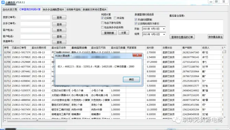This screenshot has width=230, height=130.
Task: Toggle the 已采购 checkbox
Action: pos(102,18)
